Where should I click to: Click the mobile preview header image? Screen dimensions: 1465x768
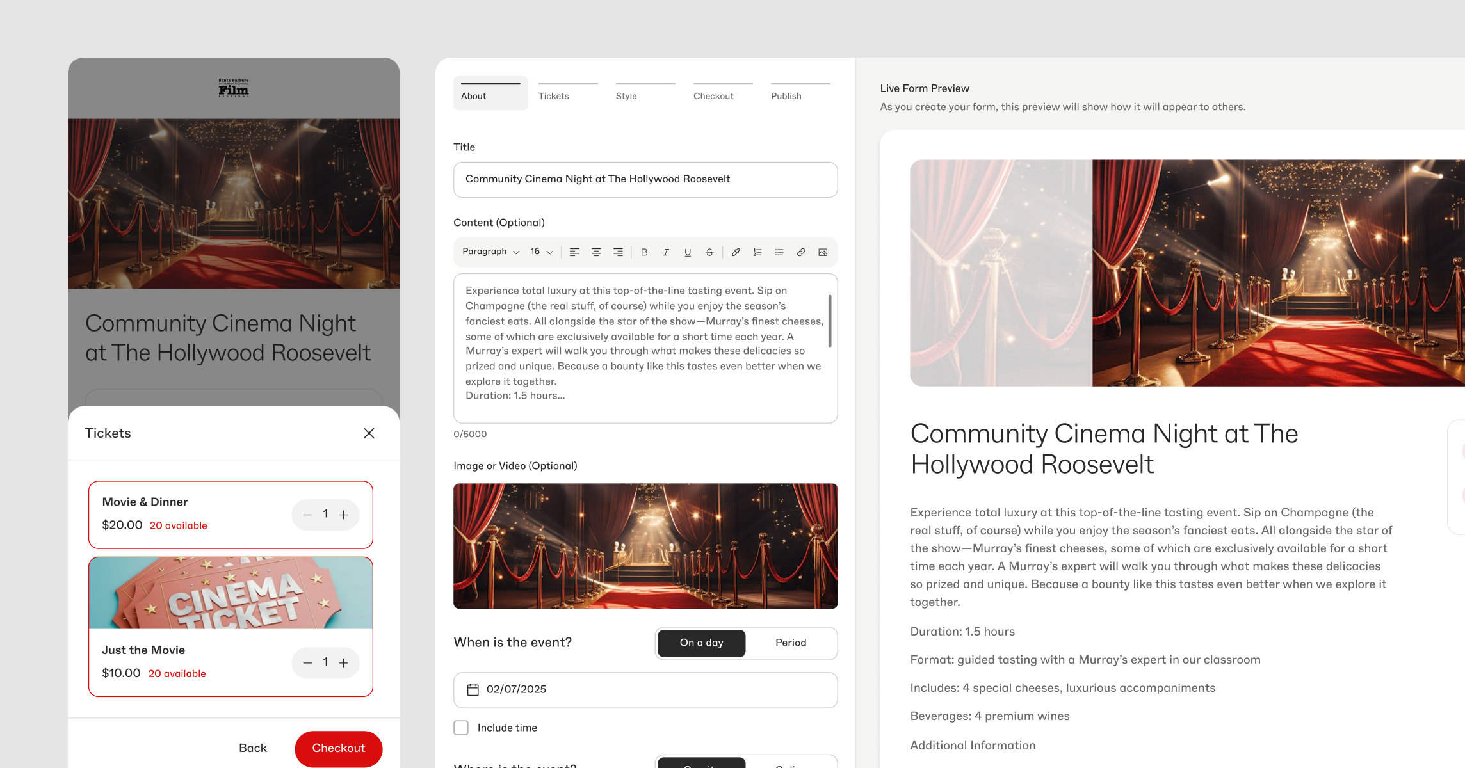[x=234, y=204]
